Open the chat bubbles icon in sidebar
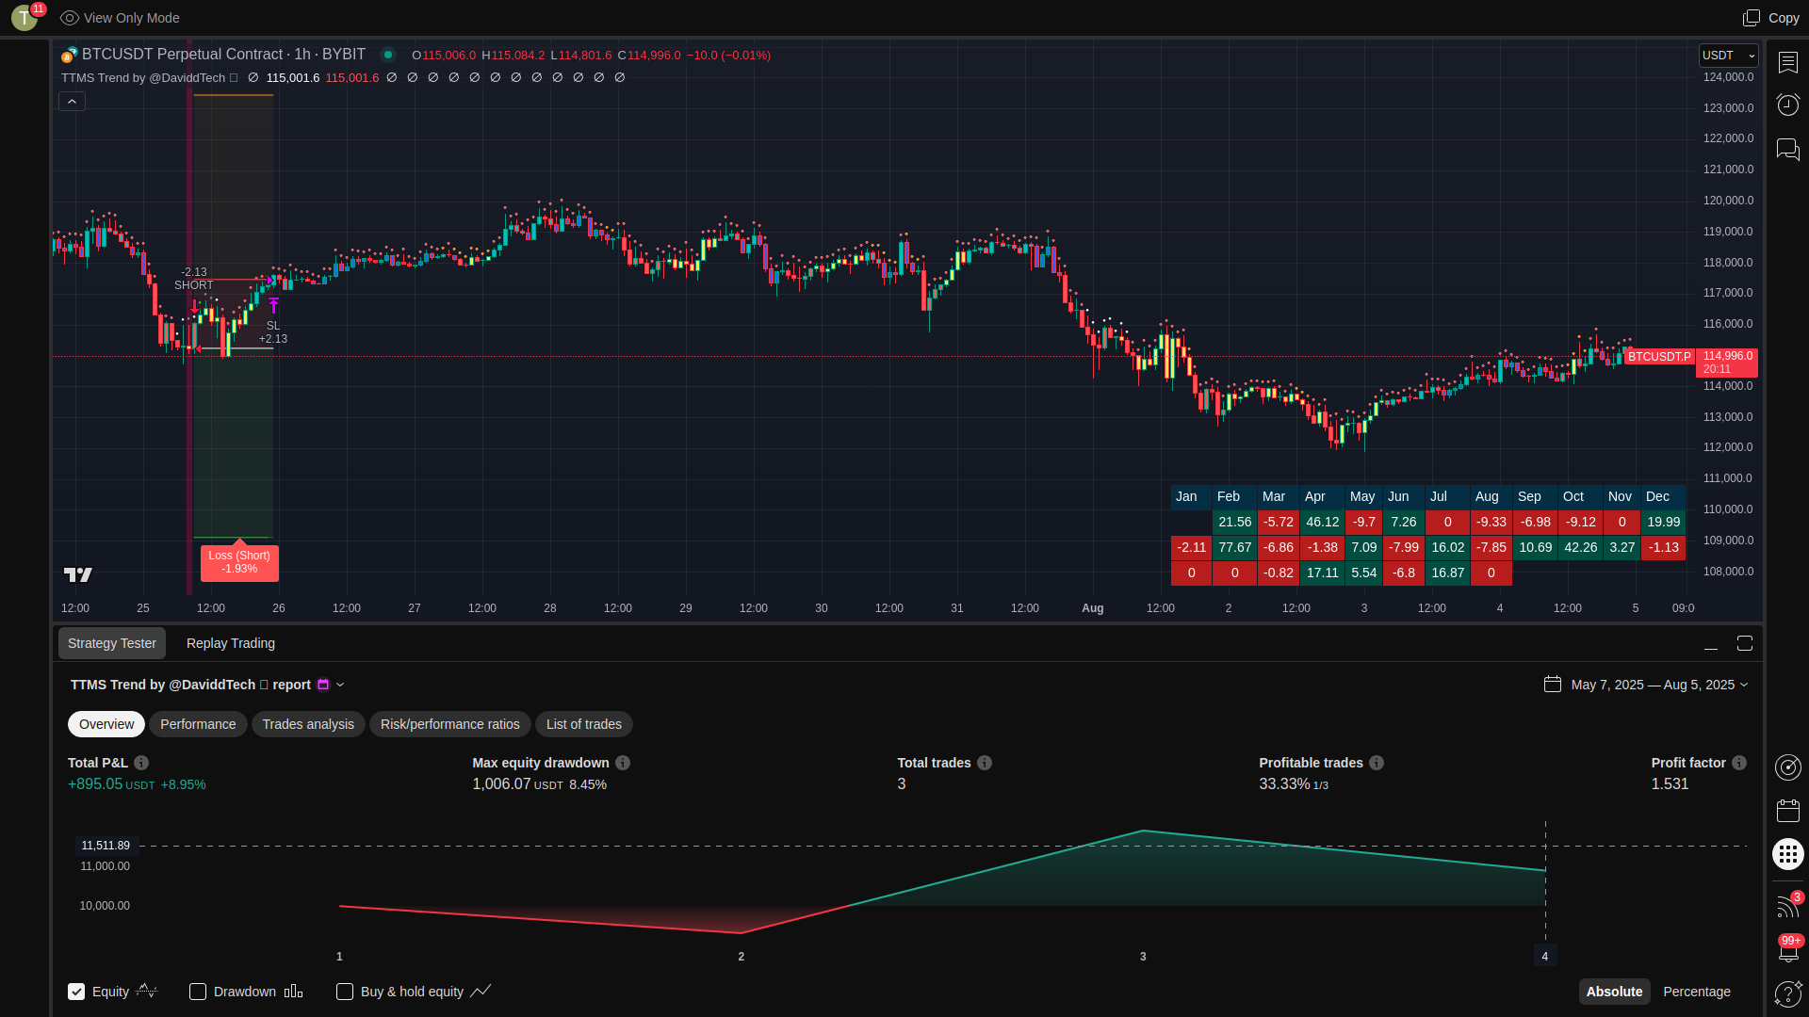 coord(1787,150)
